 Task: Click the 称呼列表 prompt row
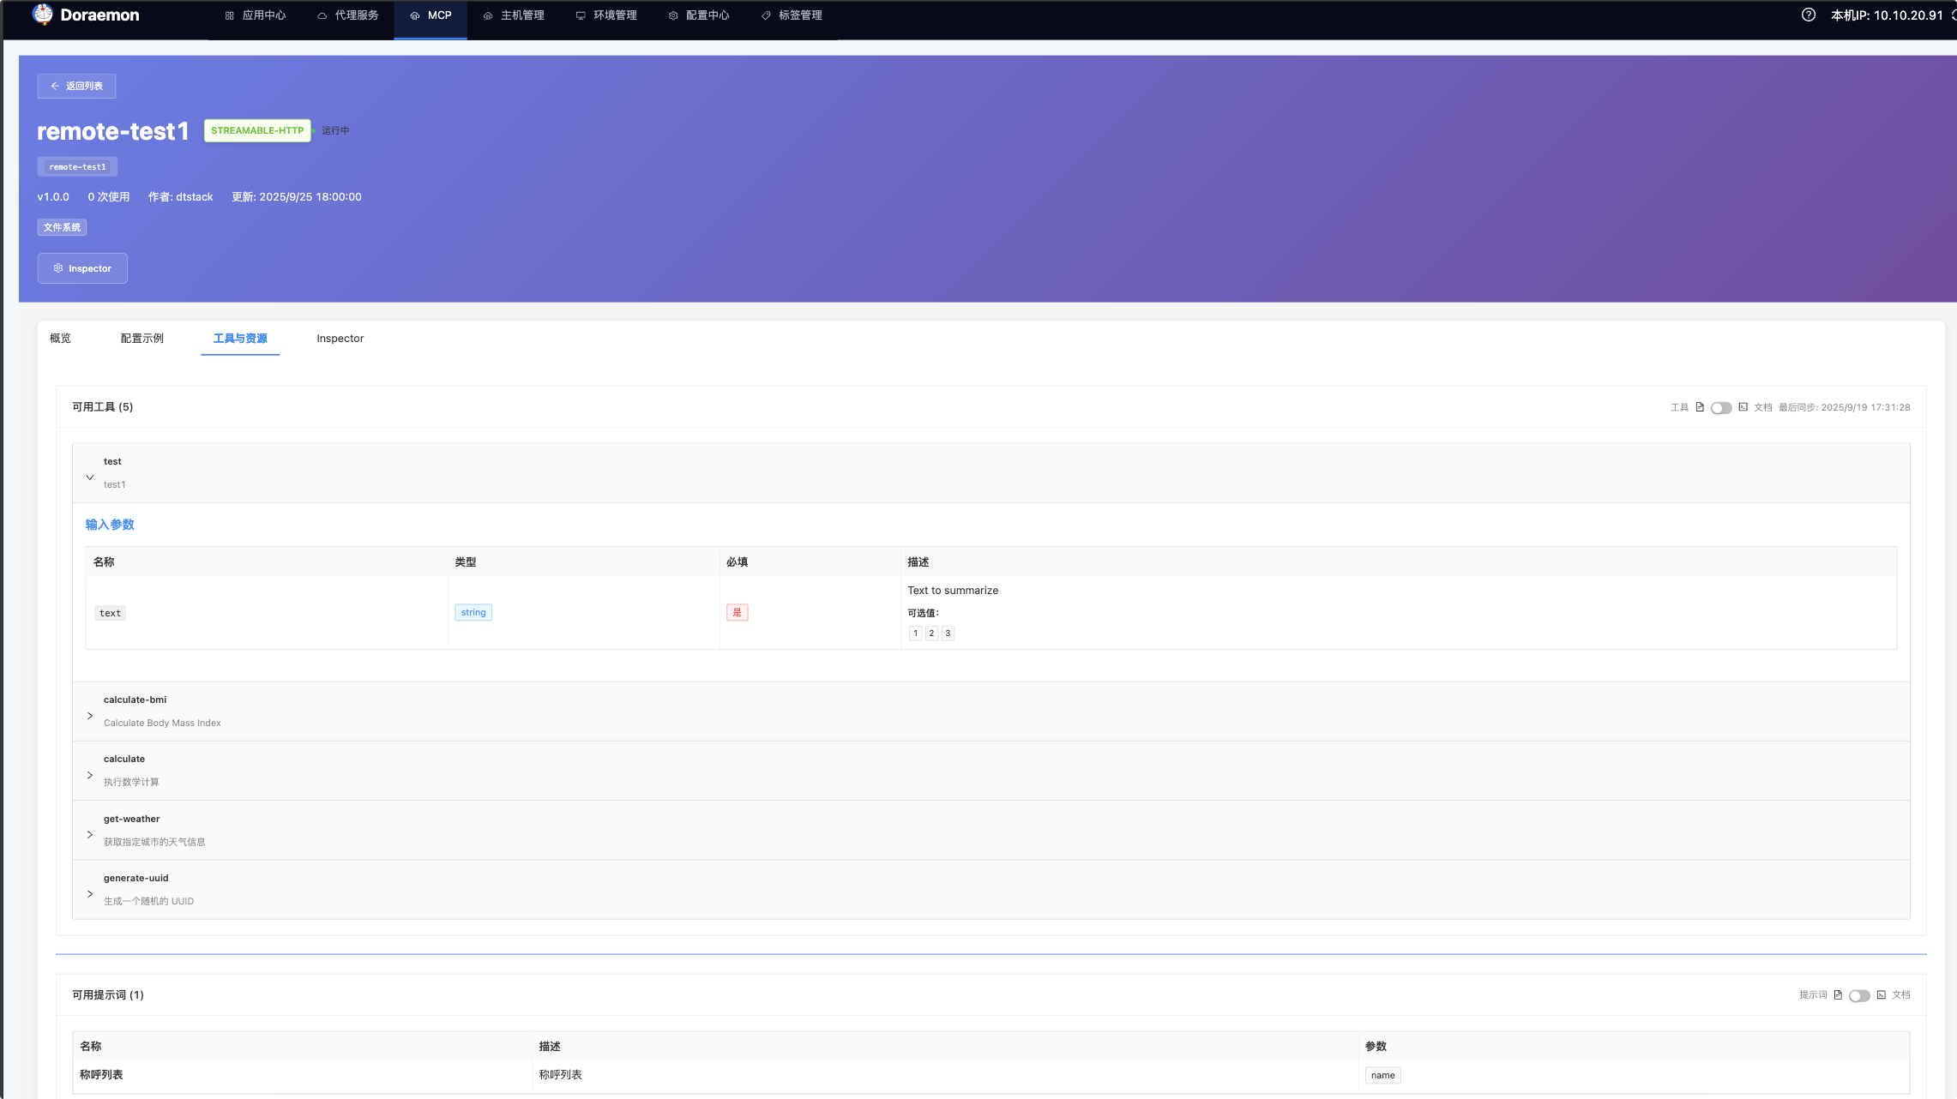pos(101,1075)
